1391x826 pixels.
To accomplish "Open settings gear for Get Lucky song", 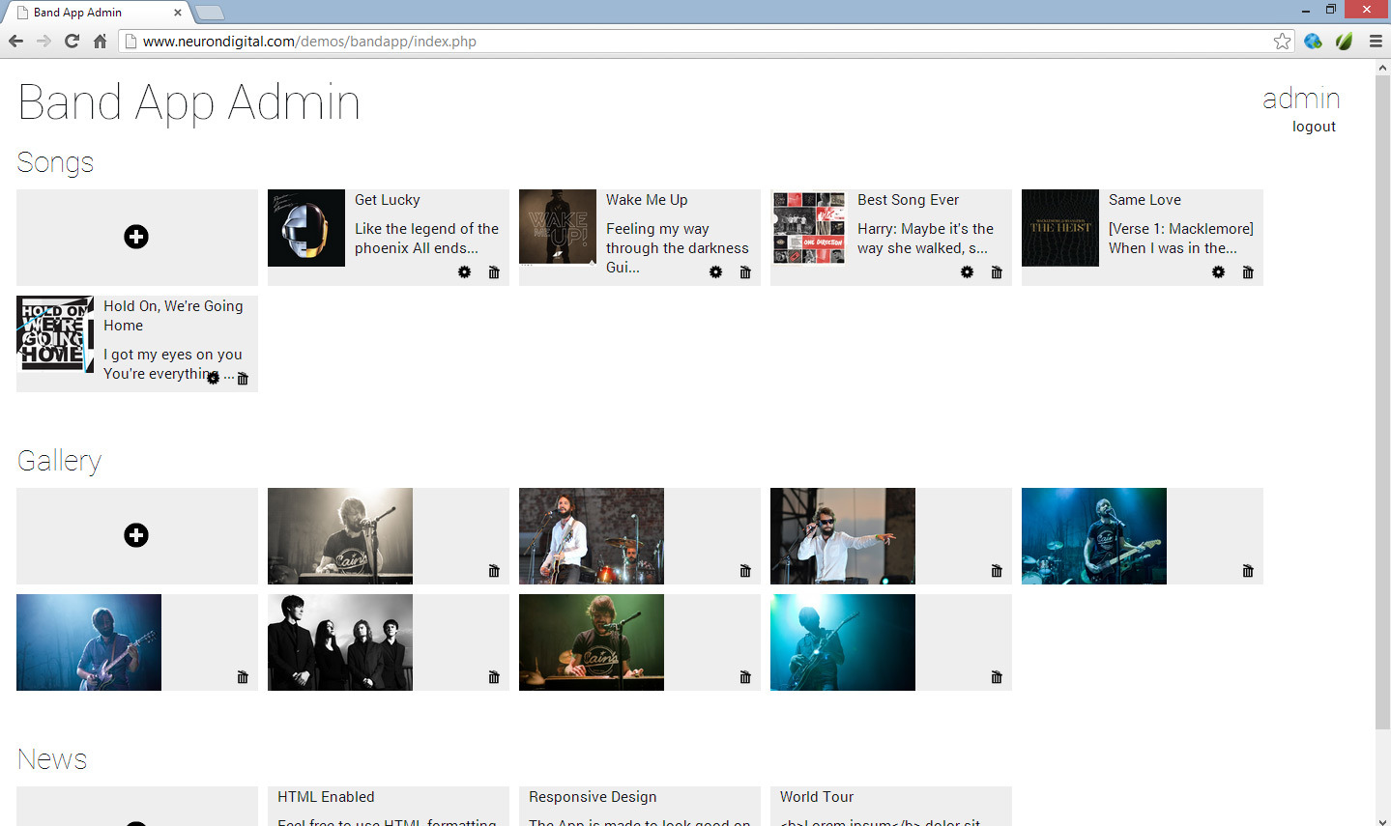I will (x=465, y=272).
